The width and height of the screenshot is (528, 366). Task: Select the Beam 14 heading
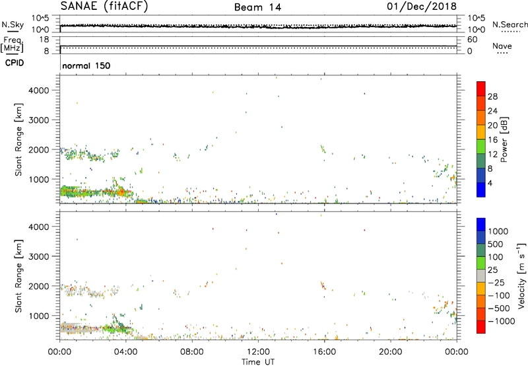257,7
